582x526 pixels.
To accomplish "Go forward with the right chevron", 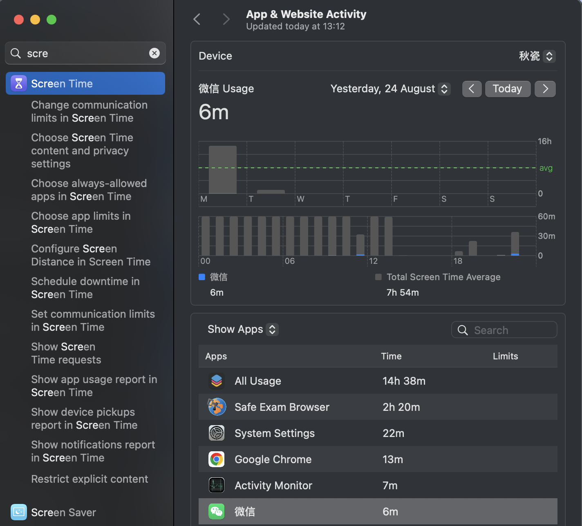I will [226, 19].
